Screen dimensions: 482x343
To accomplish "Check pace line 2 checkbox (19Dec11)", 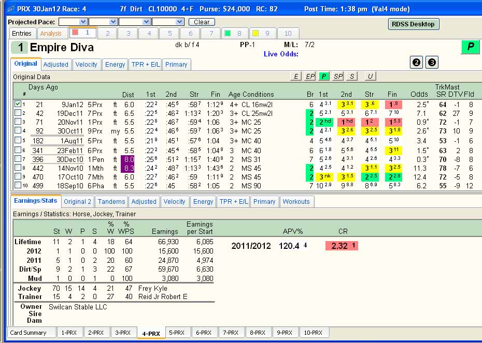I will point(18,113).
